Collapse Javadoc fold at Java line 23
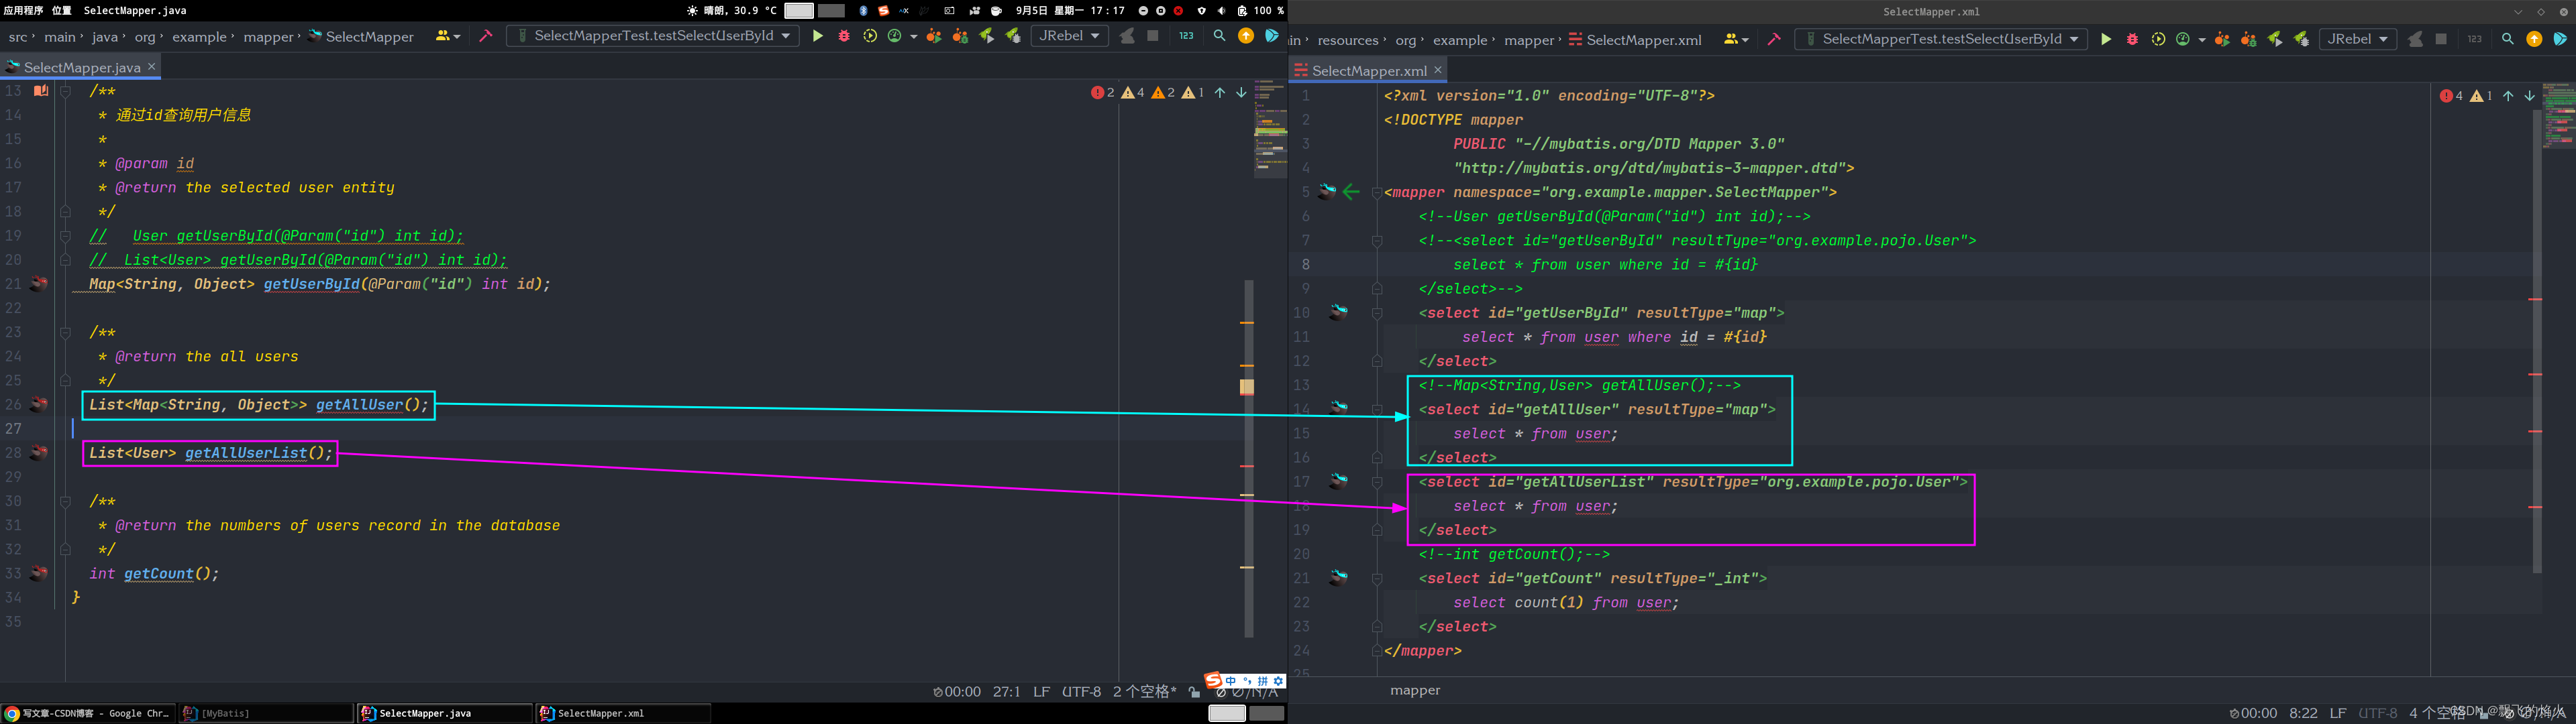 [x=65, y=333]
